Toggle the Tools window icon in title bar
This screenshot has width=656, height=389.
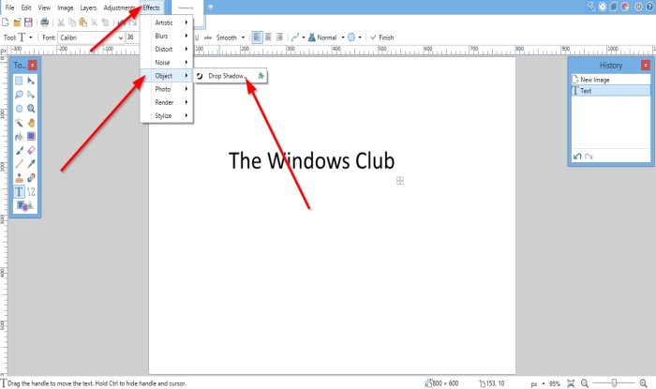[591, 7]
